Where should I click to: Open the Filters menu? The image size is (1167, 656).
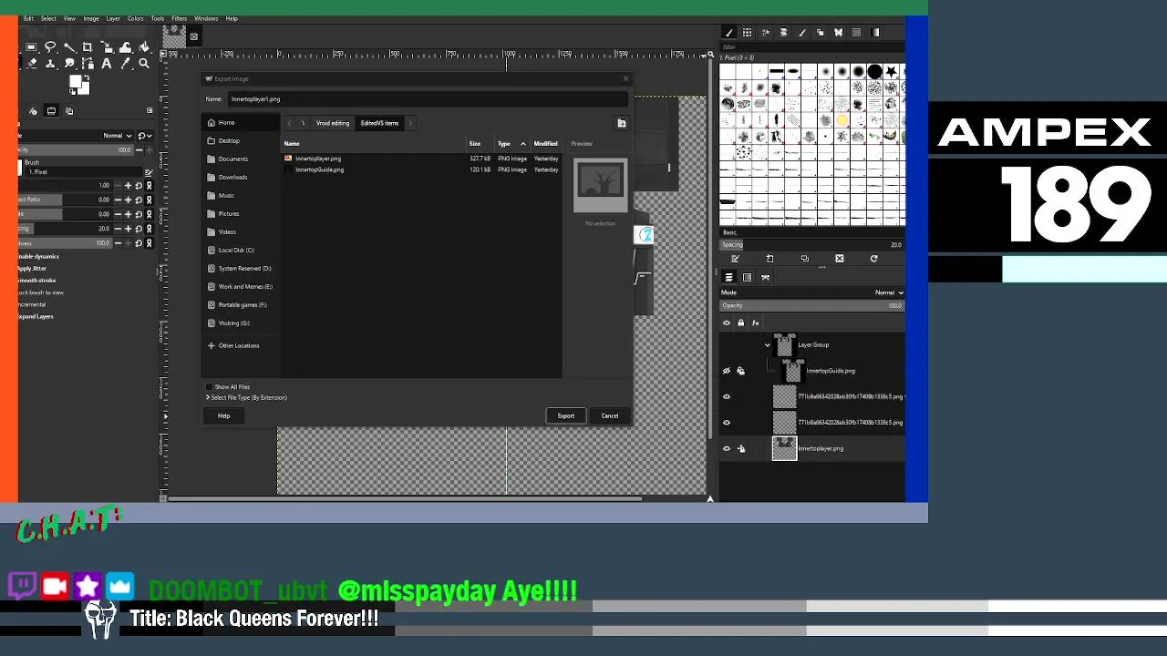(x=180, y=18)
